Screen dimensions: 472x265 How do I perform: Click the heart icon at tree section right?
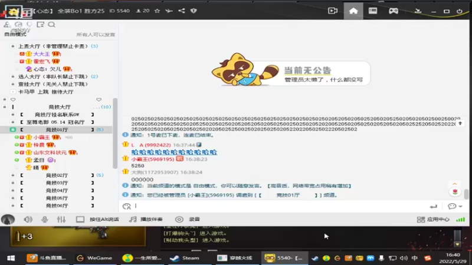click(x=99, y=100)
